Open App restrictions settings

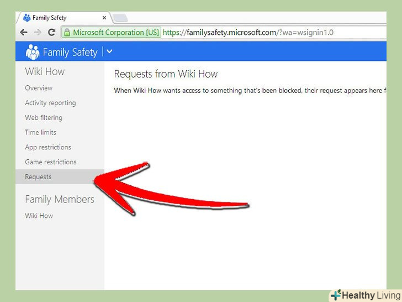coord(48,147)
